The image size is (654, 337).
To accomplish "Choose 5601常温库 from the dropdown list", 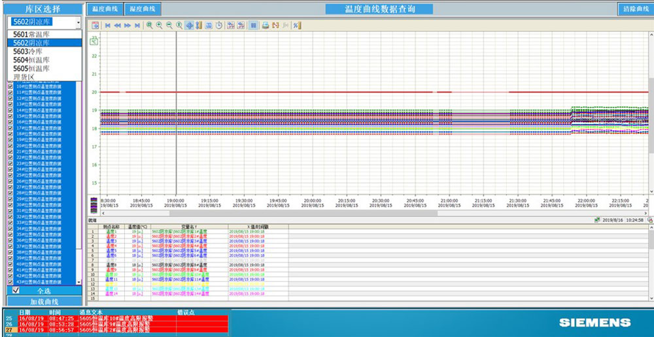I will (44, 35).
